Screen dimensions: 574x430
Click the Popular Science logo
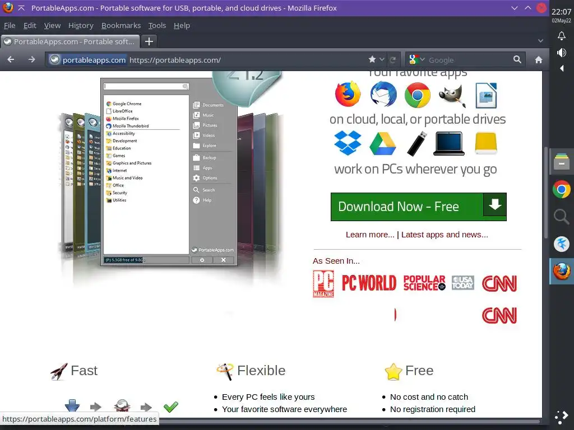click(425, 283)
